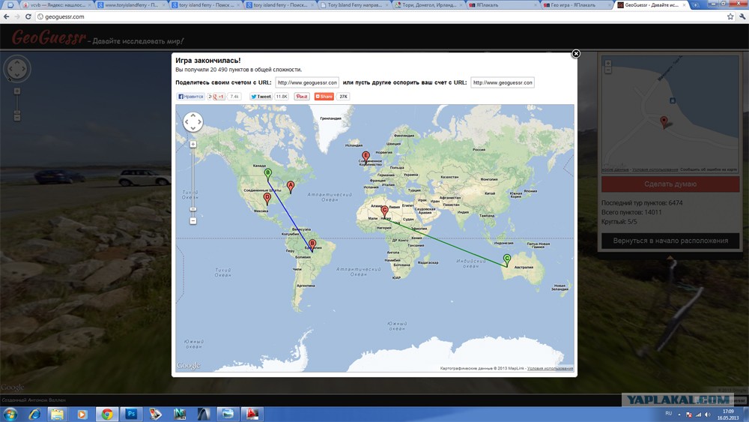Switch to 'Гео игра - ЯПлакаль' tab
Screen dimensions: 749x422
(577, 4)
